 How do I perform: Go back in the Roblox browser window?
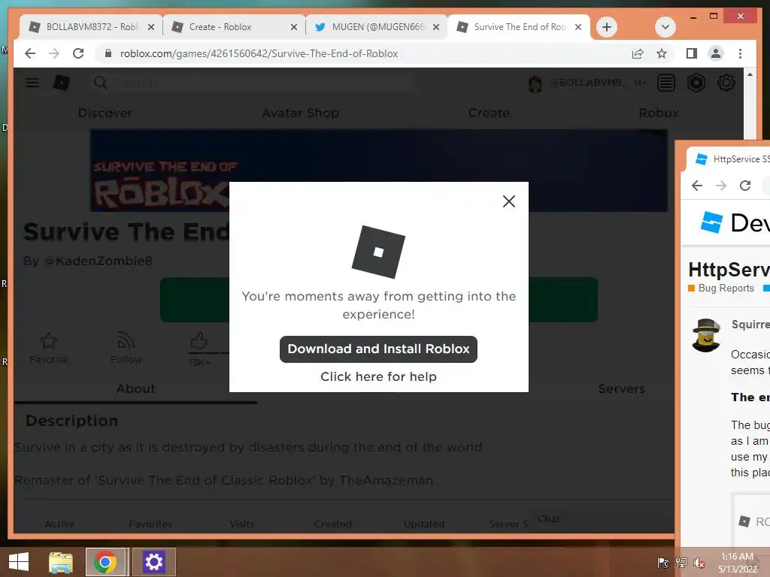coord(30,53)
